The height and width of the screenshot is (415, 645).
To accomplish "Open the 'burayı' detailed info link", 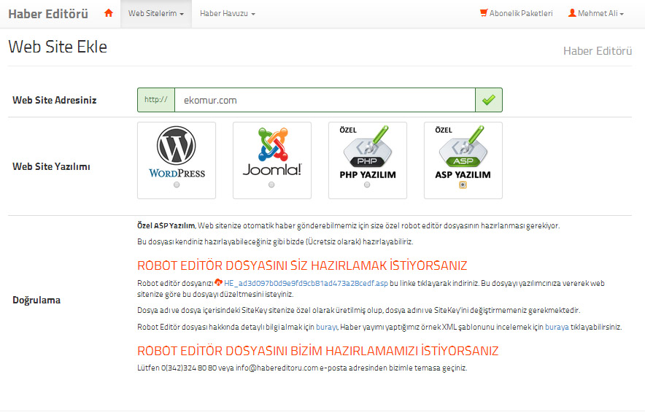I will click(x=327, y=327).
